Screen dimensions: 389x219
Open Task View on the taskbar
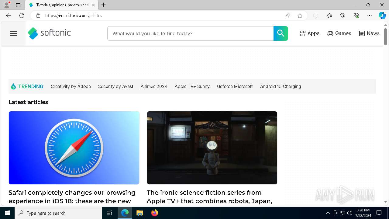click(x=109, y=213)
